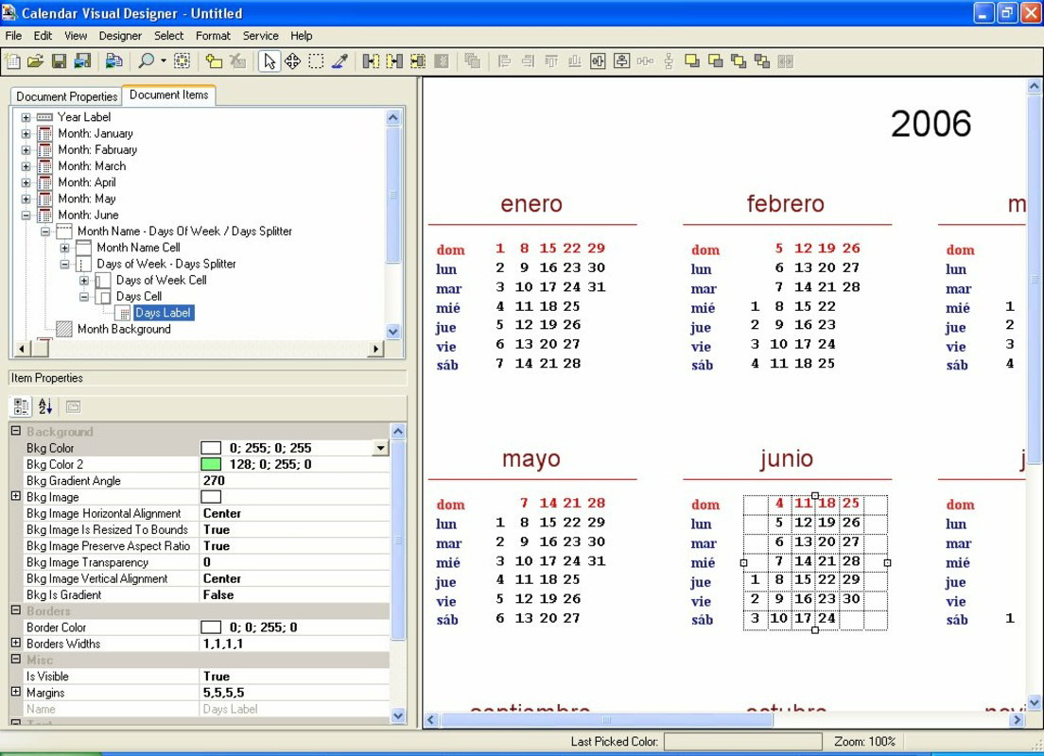Click the Is Visible True value

coord(295,676)
